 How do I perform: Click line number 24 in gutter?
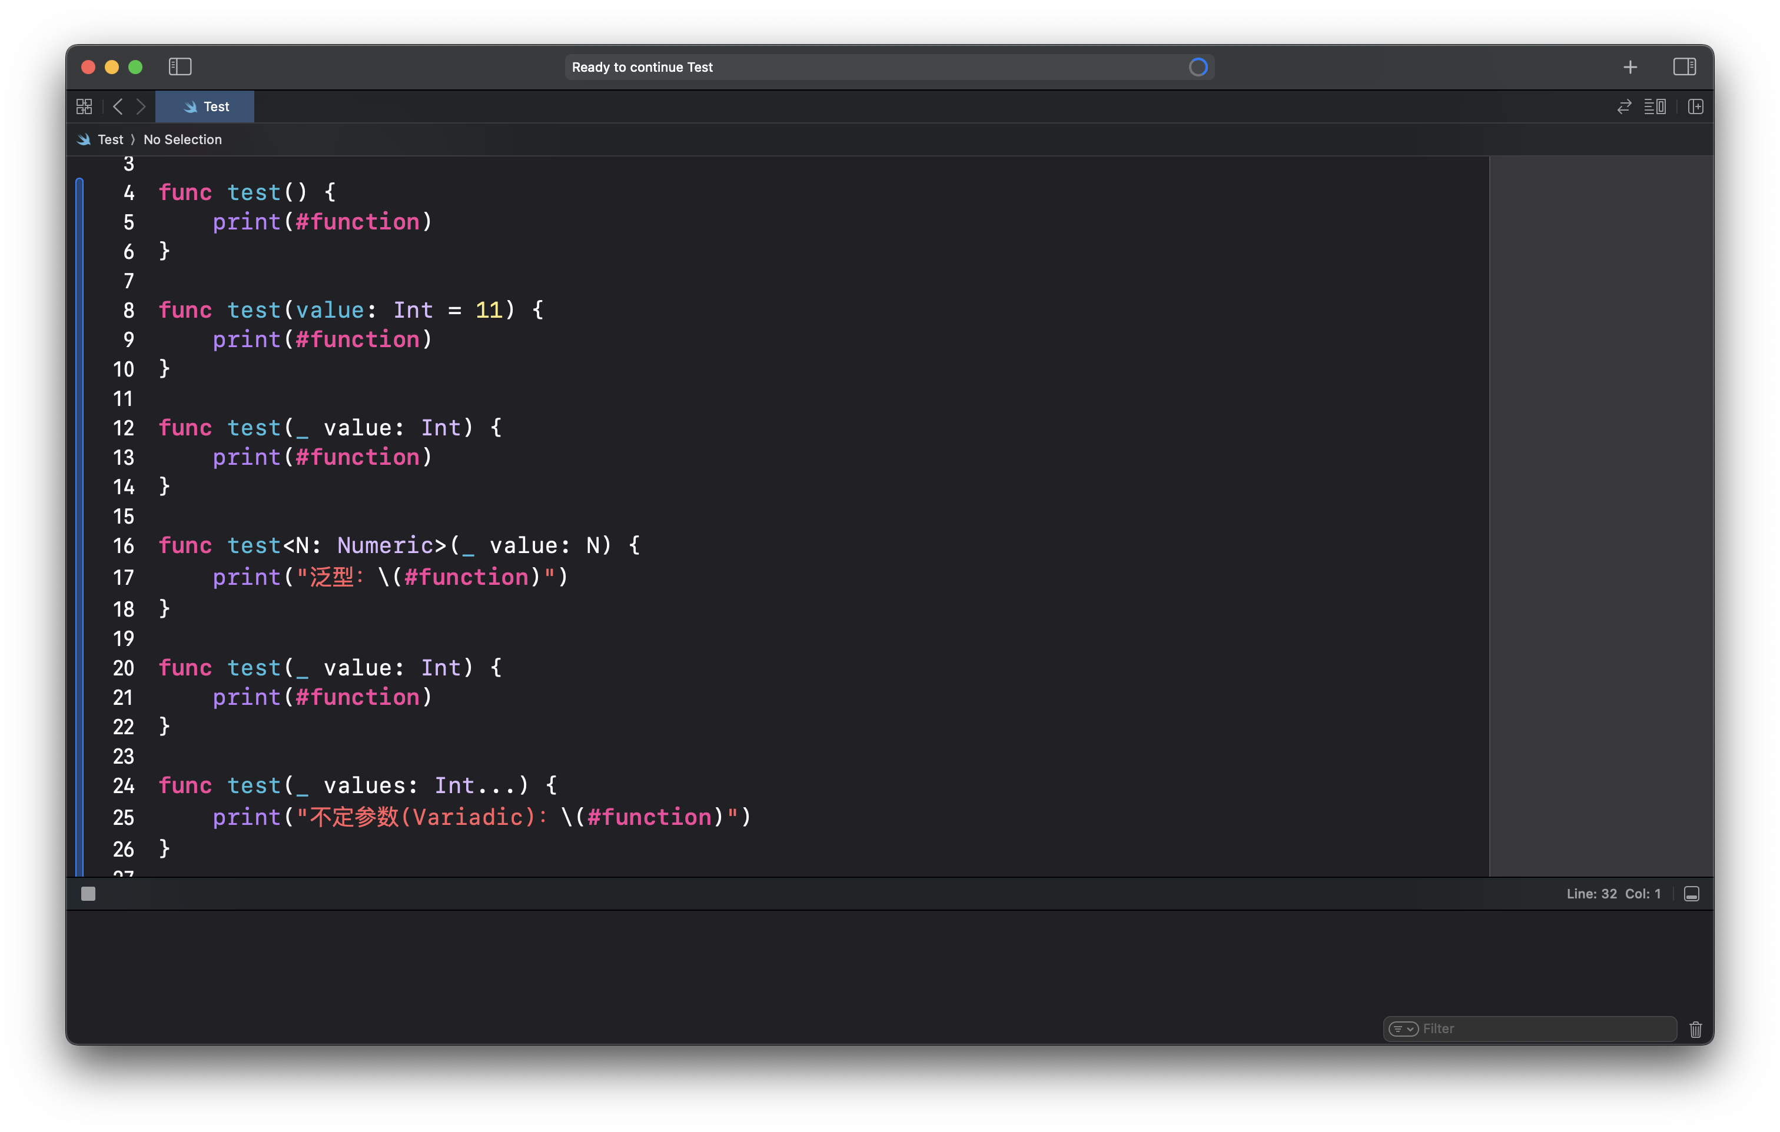click(x=124, y=786)
